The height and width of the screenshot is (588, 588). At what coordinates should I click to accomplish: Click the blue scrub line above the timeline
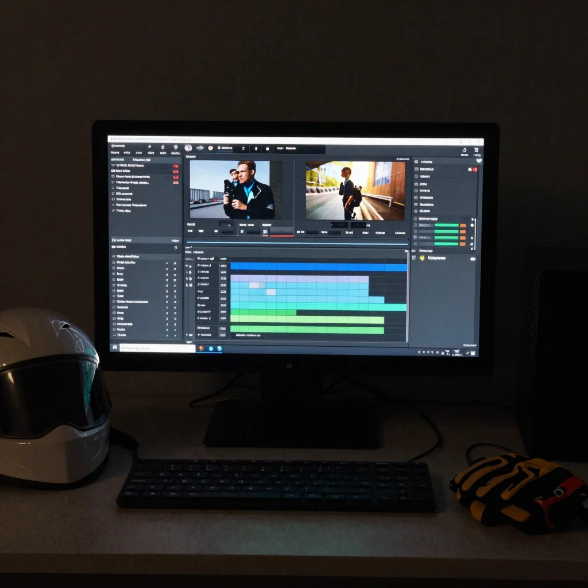[297, 243]
